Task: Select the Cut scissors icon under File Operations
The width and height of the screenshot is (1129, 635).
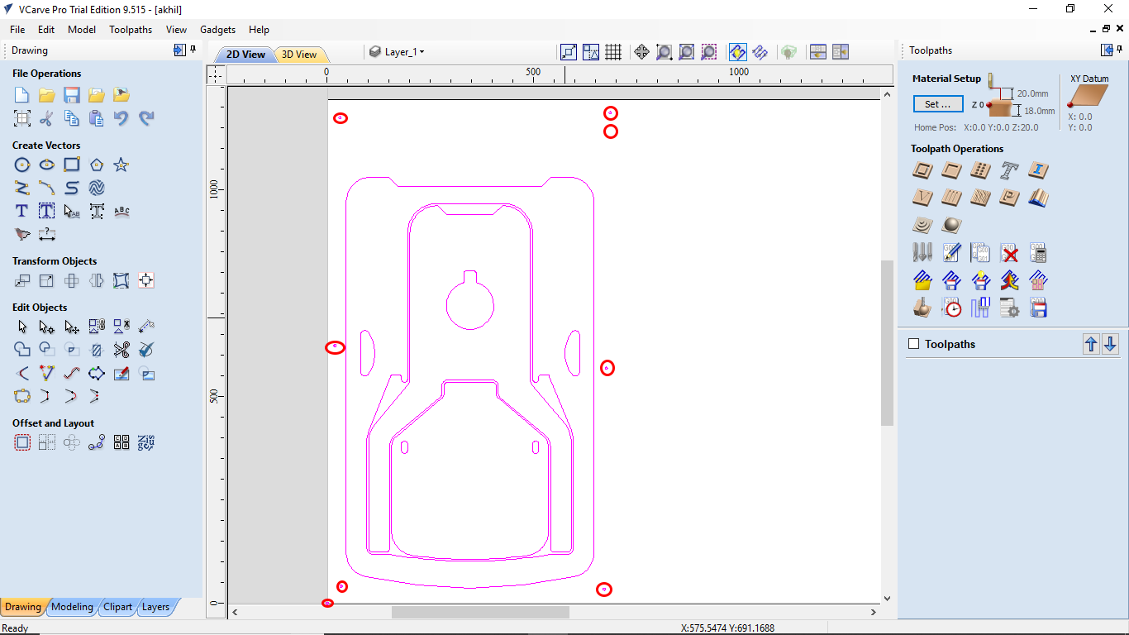Action: pos(47,118)
